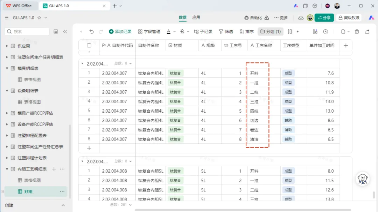Expand the 供应商 tree item
This screenshot has height=212, width=378.
(x=7, y=46)
